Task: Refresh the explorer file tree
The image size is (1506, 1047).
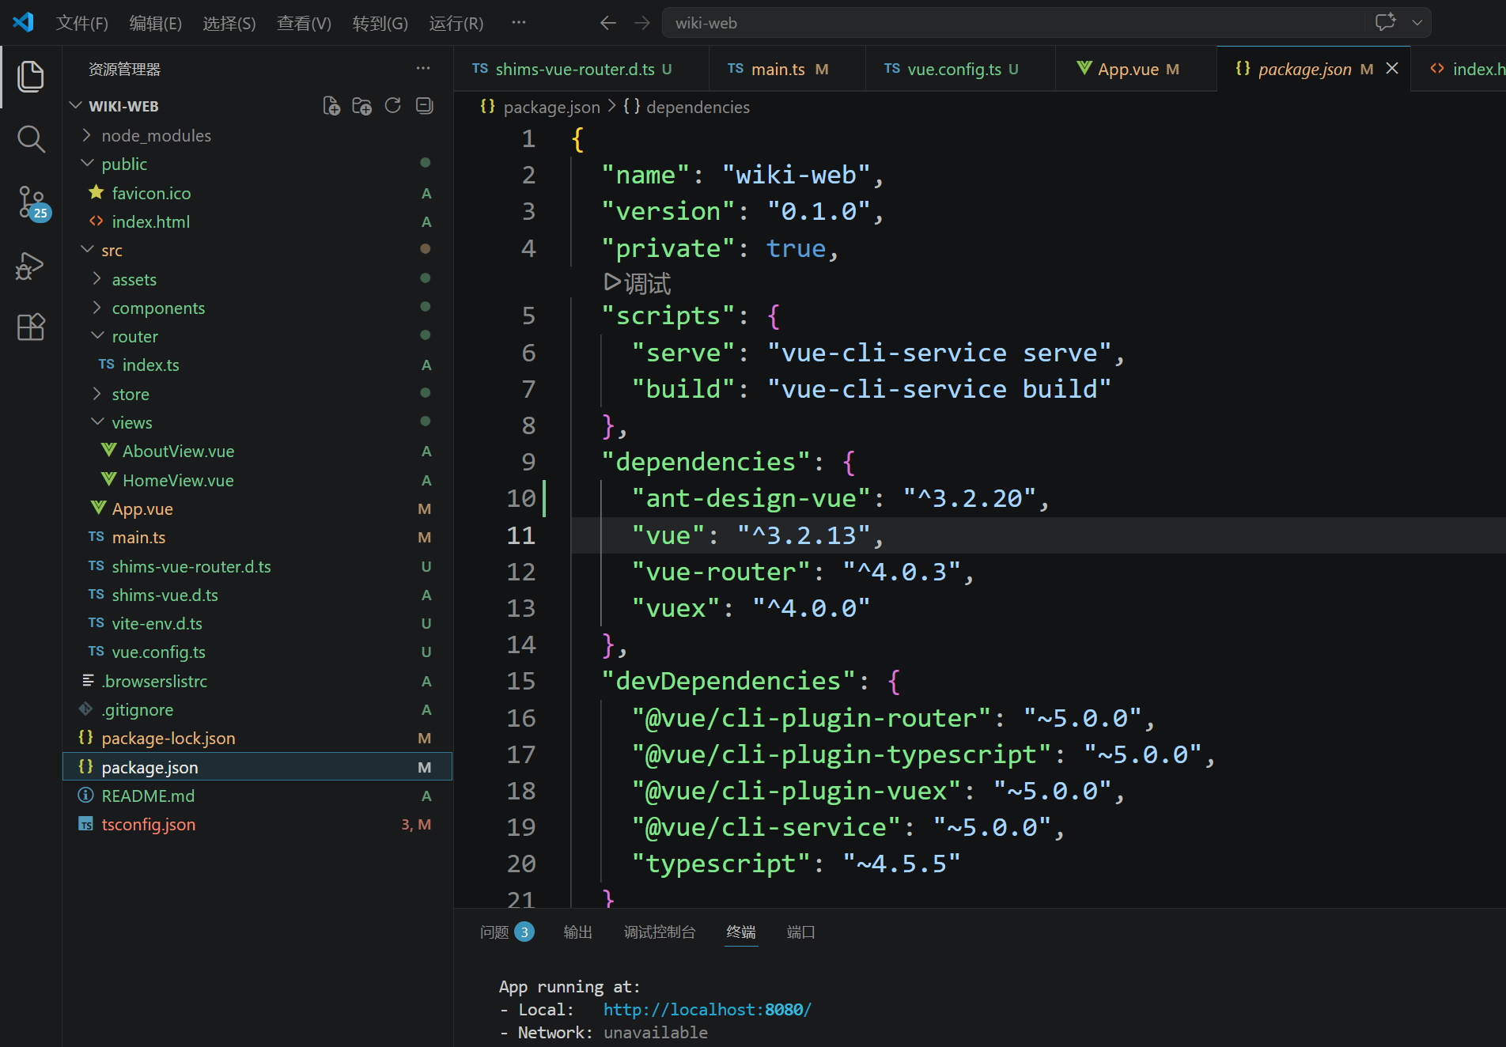Action: coord(393,106)
